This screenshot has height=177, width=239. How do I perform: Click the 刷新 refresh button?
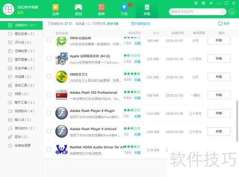point(224,23)
